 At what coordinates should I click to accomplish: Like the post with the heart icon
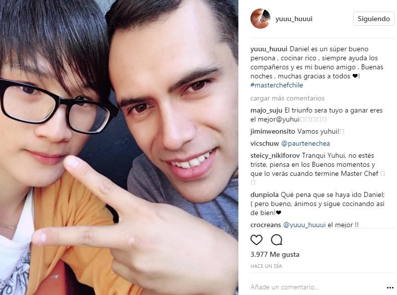256,240
